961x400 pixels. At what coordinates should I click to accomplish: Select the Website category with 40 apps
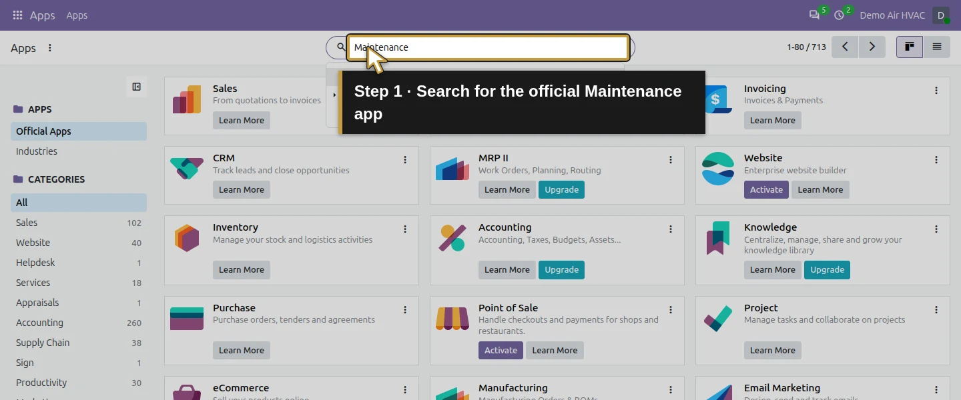[79, 243]
